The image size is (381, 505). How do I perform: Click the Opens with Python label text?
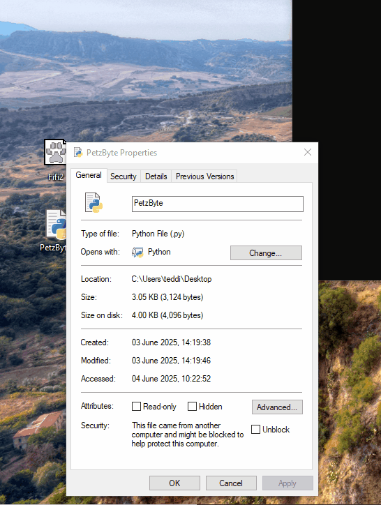pyautogui.click(x=159, y=252)
